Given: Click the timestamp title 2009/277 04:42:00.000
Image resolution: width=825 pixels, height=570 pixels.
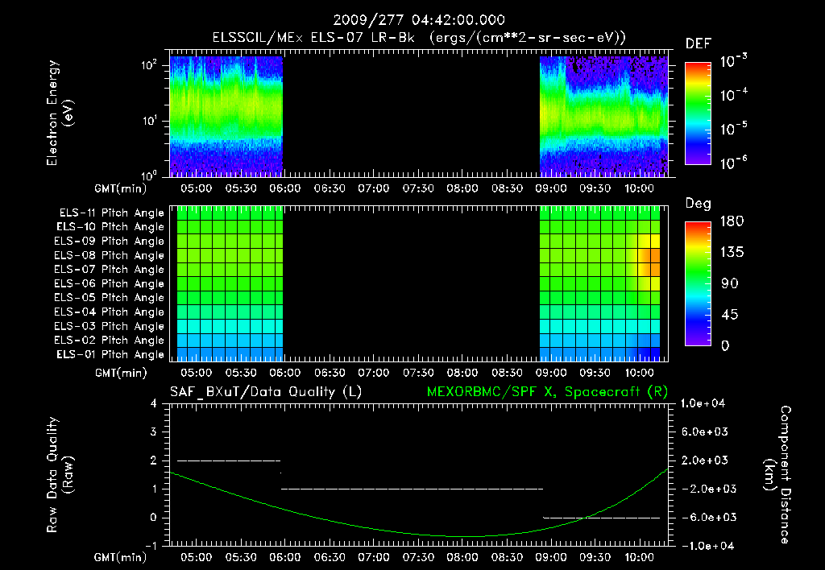Looking at the screenshot, I should [419, 20].
